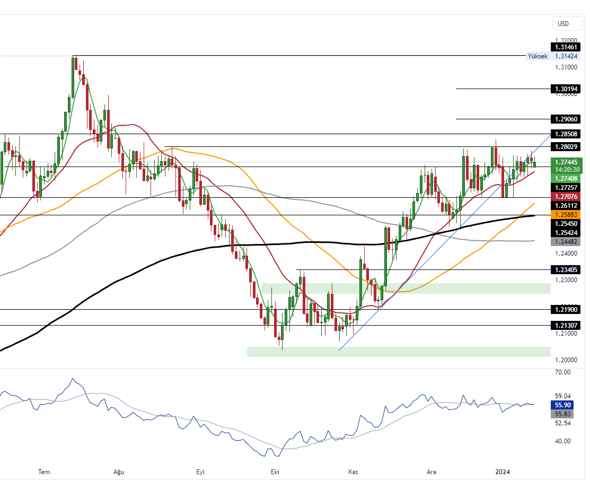Click the 1.21307 price level label
590x498 pixels.
tap(566, 325)
